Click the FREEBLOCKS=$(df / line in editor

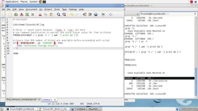45,35
